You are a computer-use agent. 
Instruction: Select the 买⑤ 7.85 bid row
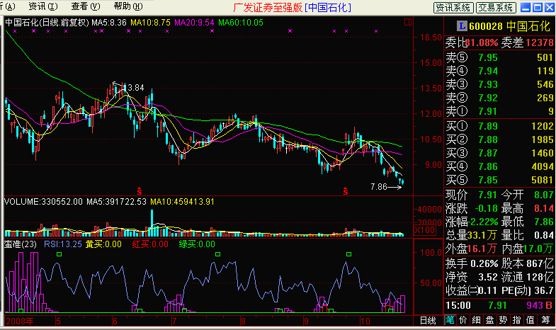(x=499, y=180)
